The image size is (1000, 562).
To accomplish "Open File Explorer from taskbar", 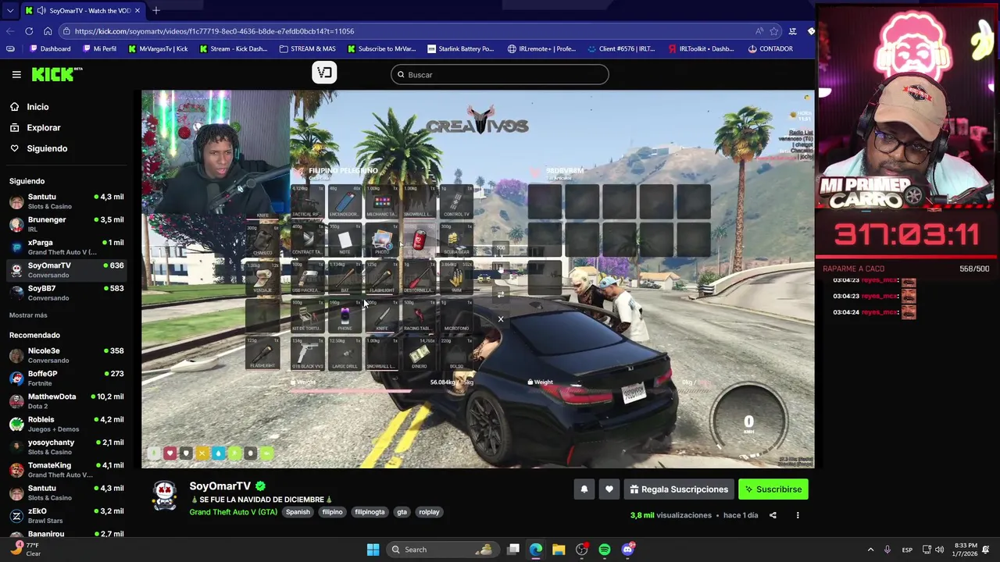I will (x=559, y=550).
